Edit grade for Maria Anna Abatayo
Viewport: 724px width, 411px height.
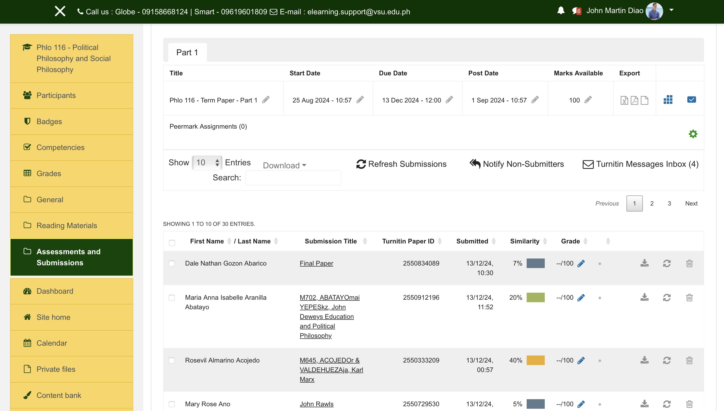tap(581, 297)
